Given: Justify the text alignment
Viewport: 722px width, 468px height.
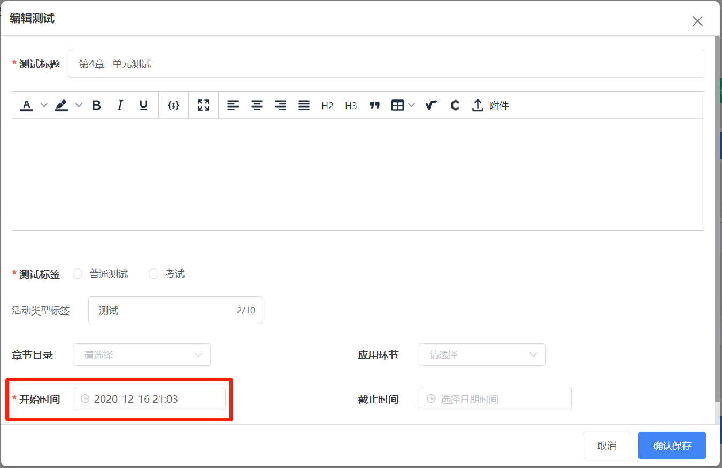Looking at the screenshot, I should [x=304, y=105].
